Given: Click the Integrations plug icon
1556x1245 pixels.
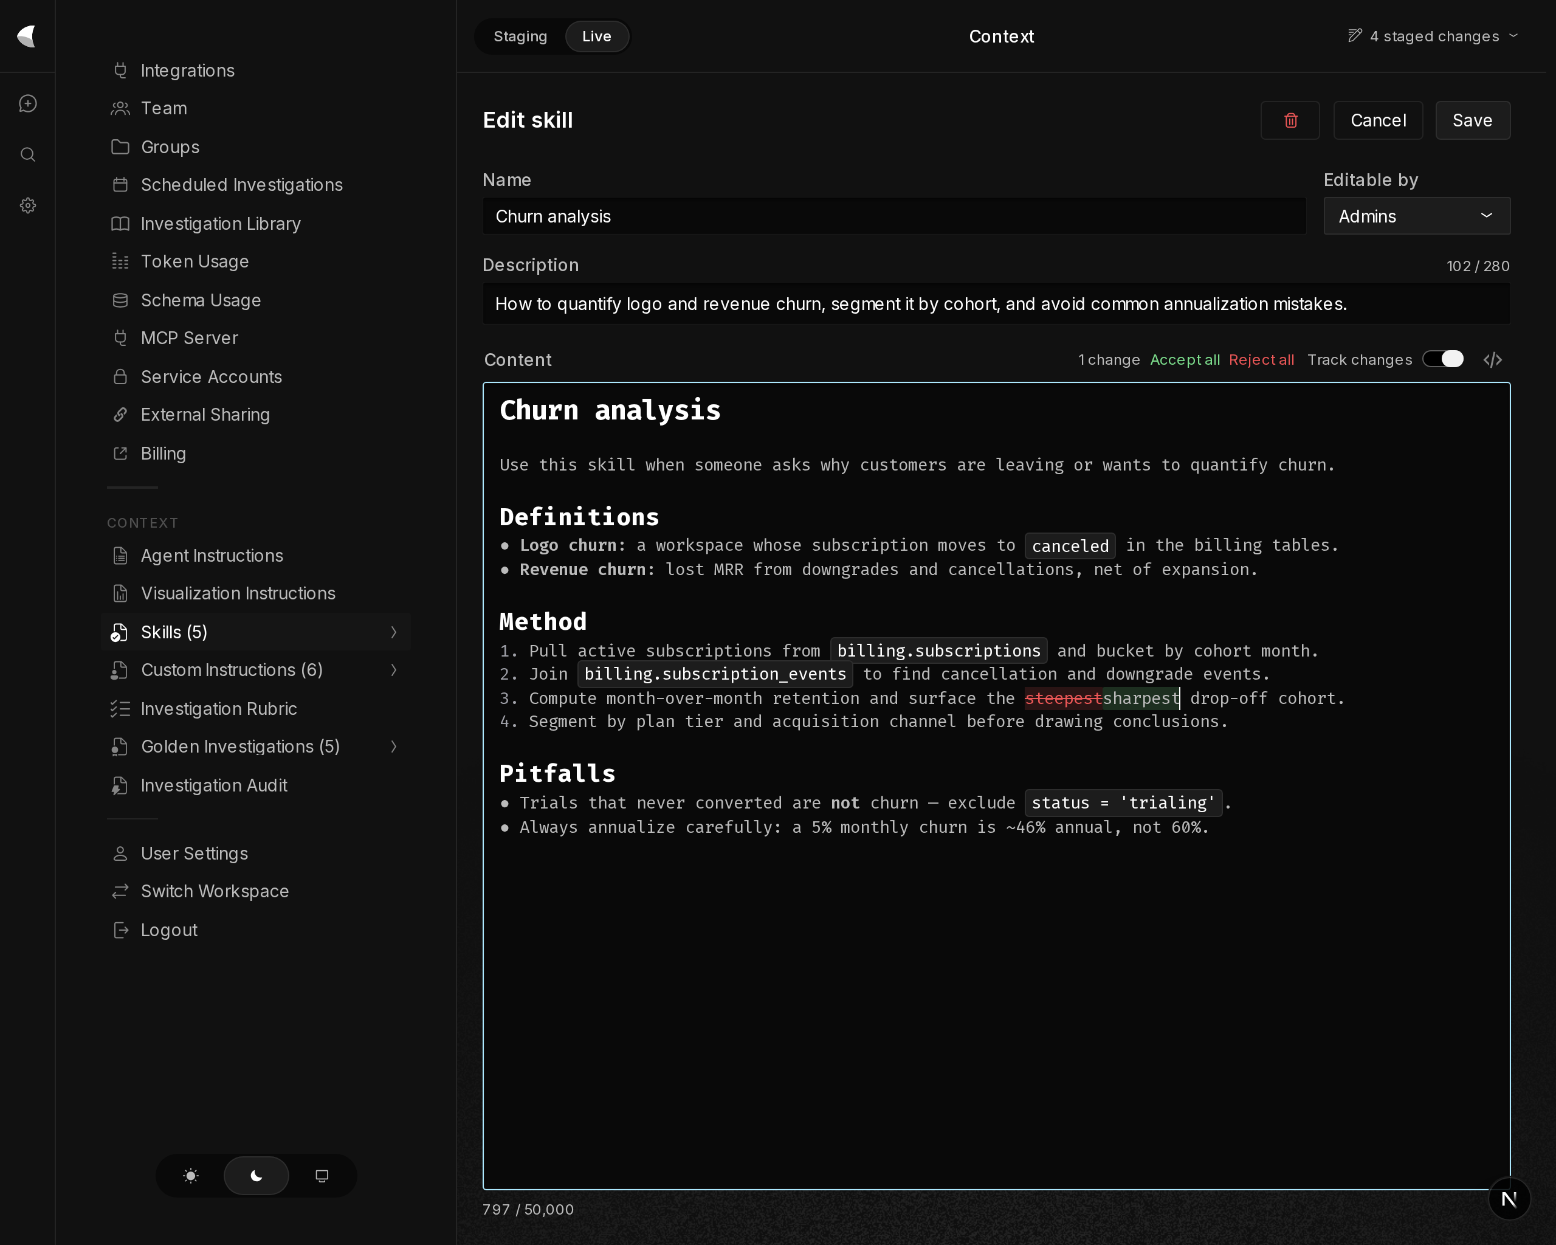Looking at the screenshot, I should 120,70.
